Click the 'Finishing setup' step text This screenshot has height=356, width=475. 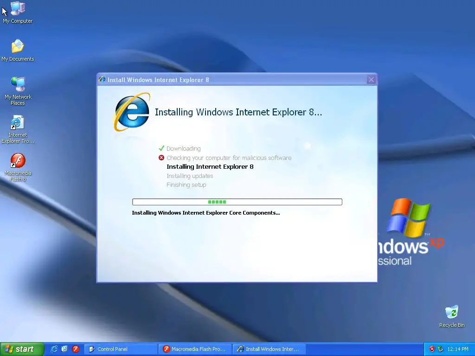coord(186,184)
